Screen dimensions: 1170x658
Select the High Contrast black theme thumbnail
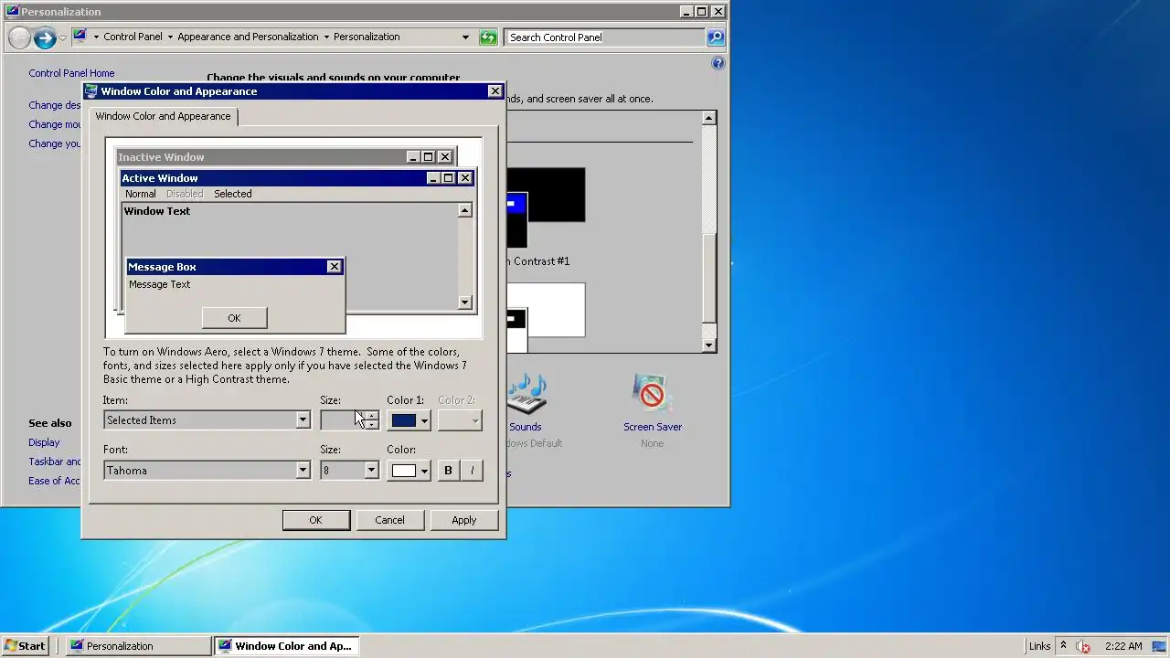546,207
